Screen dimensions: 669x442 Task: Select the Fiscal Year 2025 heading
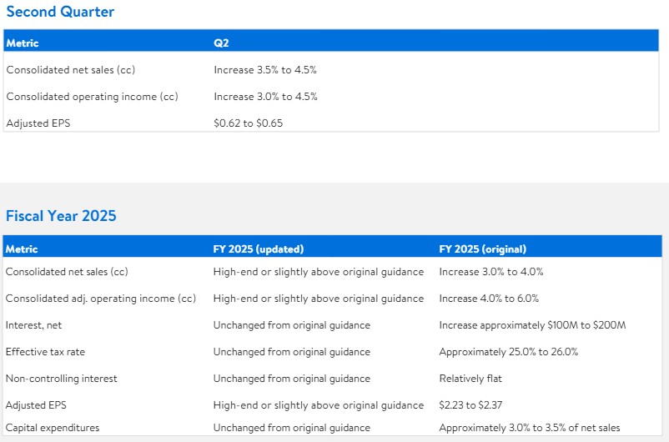tap(61, 216)
